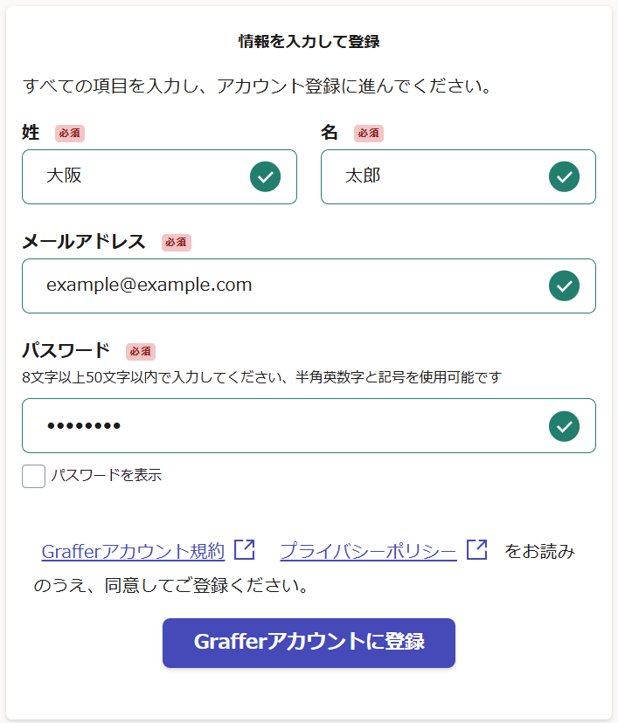This screenshot has height=723, width=618.
Task: Click the パスワードを表示 label text
Action: pyautogui.click(x=106, y=476)
